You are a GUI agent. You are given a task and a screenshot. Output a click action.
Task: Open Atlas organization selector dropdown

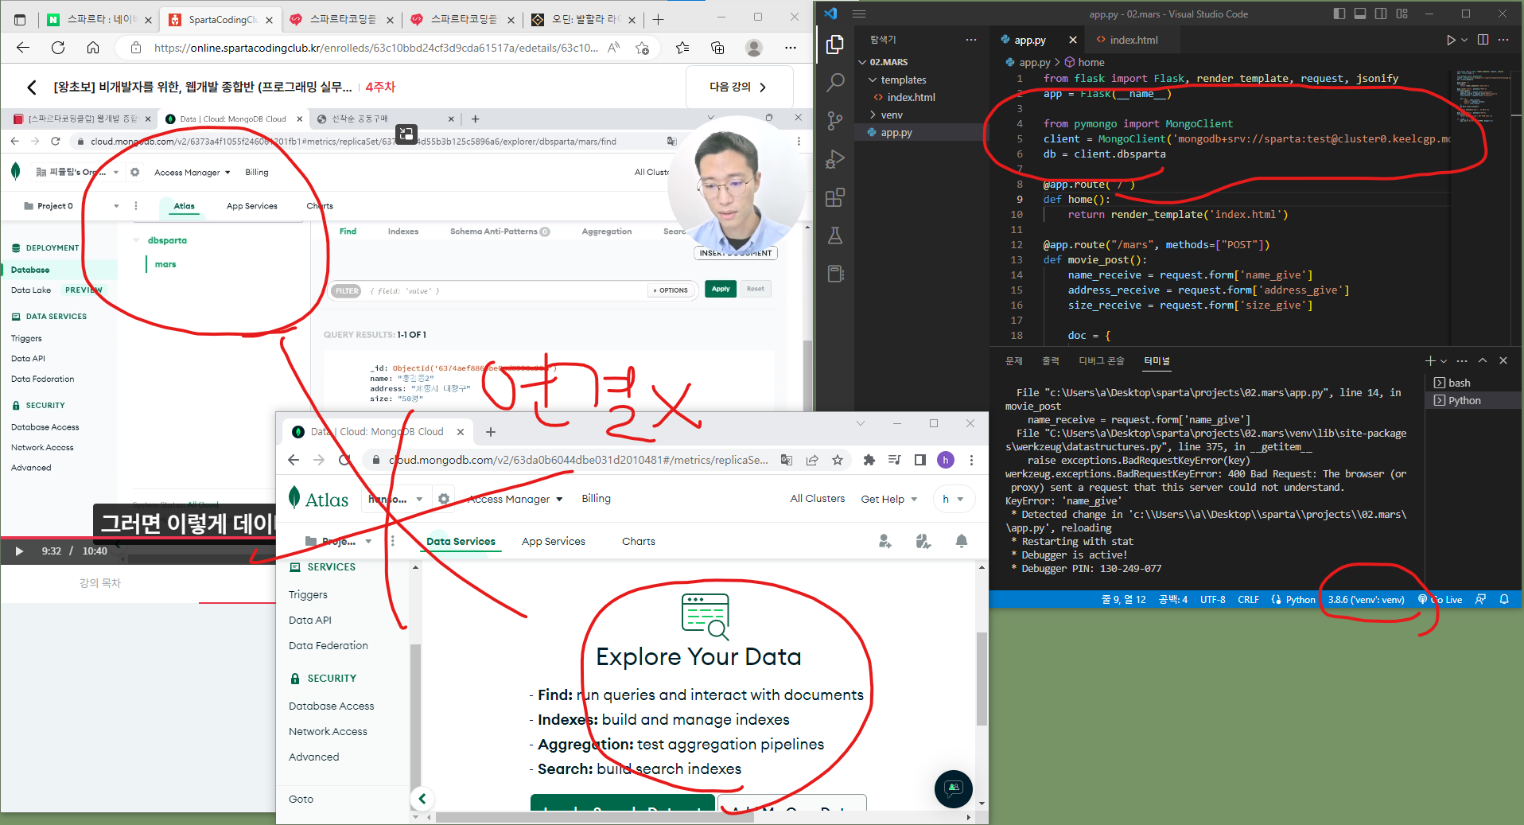[395, 499]
